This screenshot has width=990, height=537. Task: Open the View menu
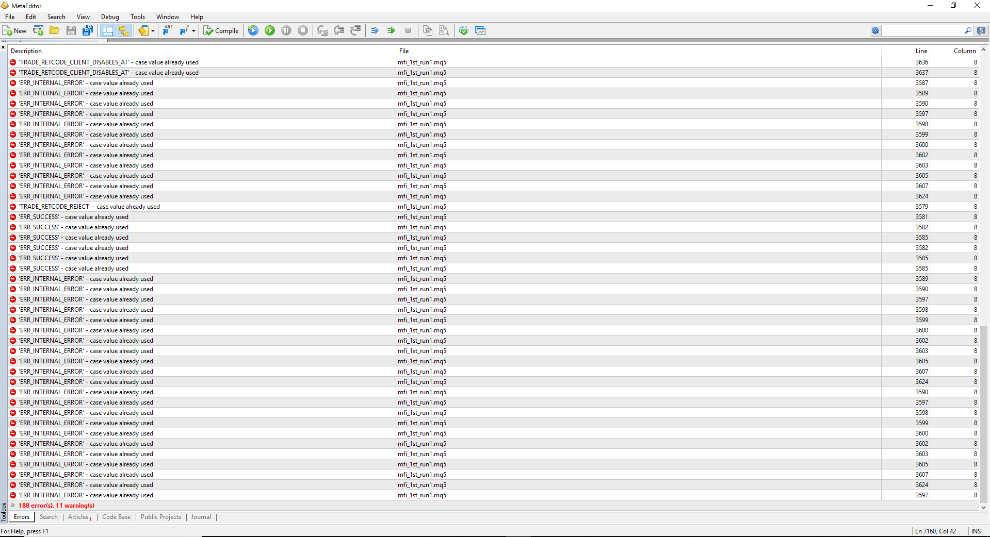pyautogui.click(x=83, y=17)
